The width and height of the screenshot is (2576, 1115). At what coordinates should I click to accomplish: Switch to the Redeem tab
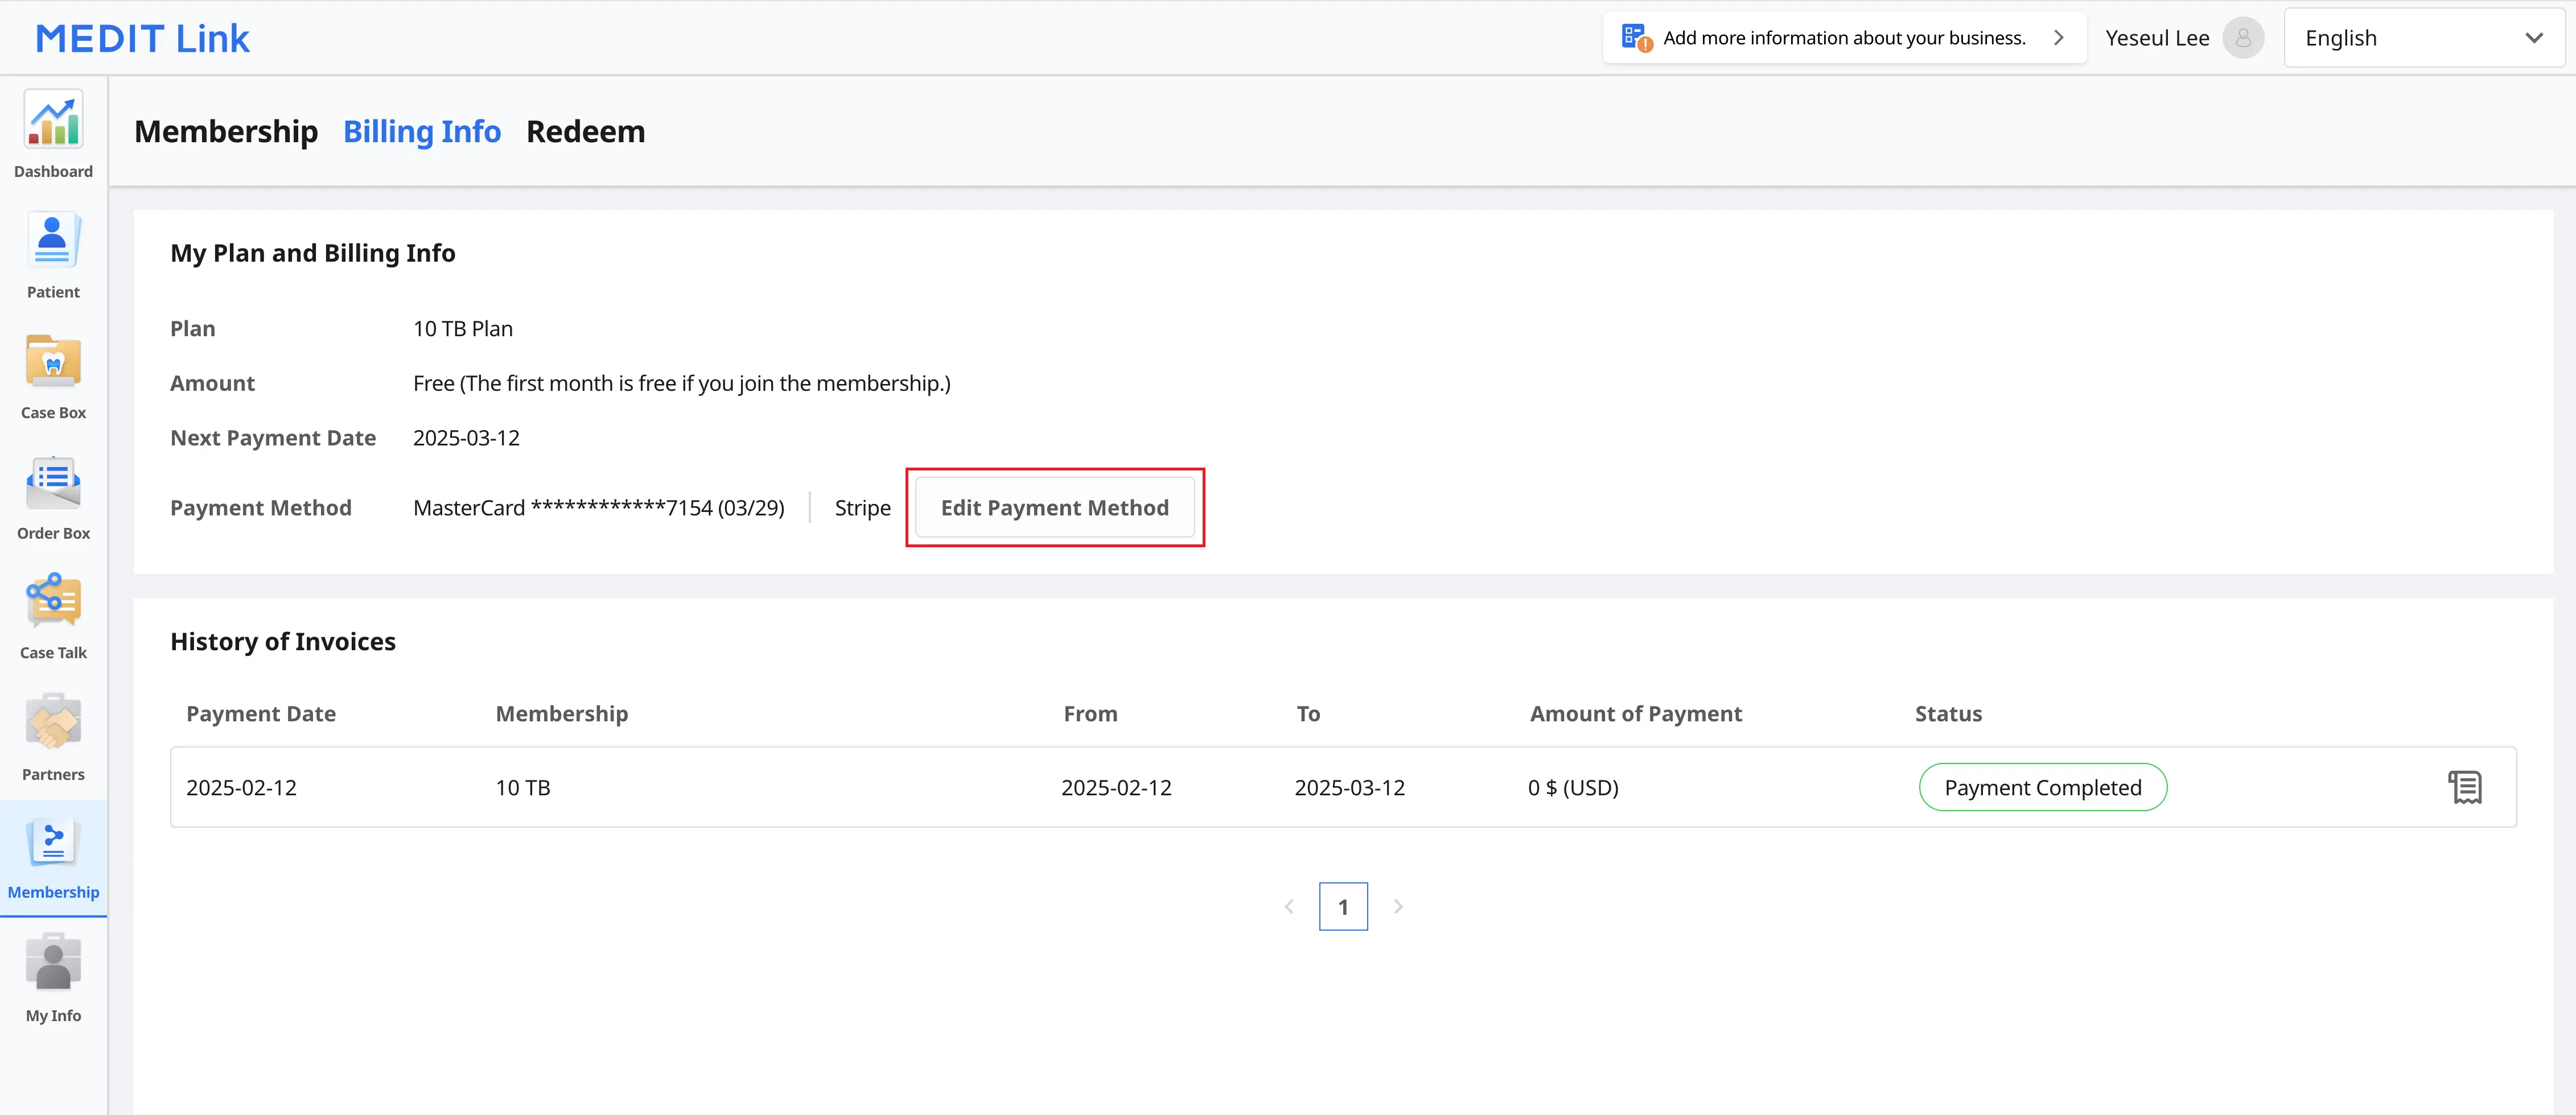pyautogui.click(x=586, y=131)
